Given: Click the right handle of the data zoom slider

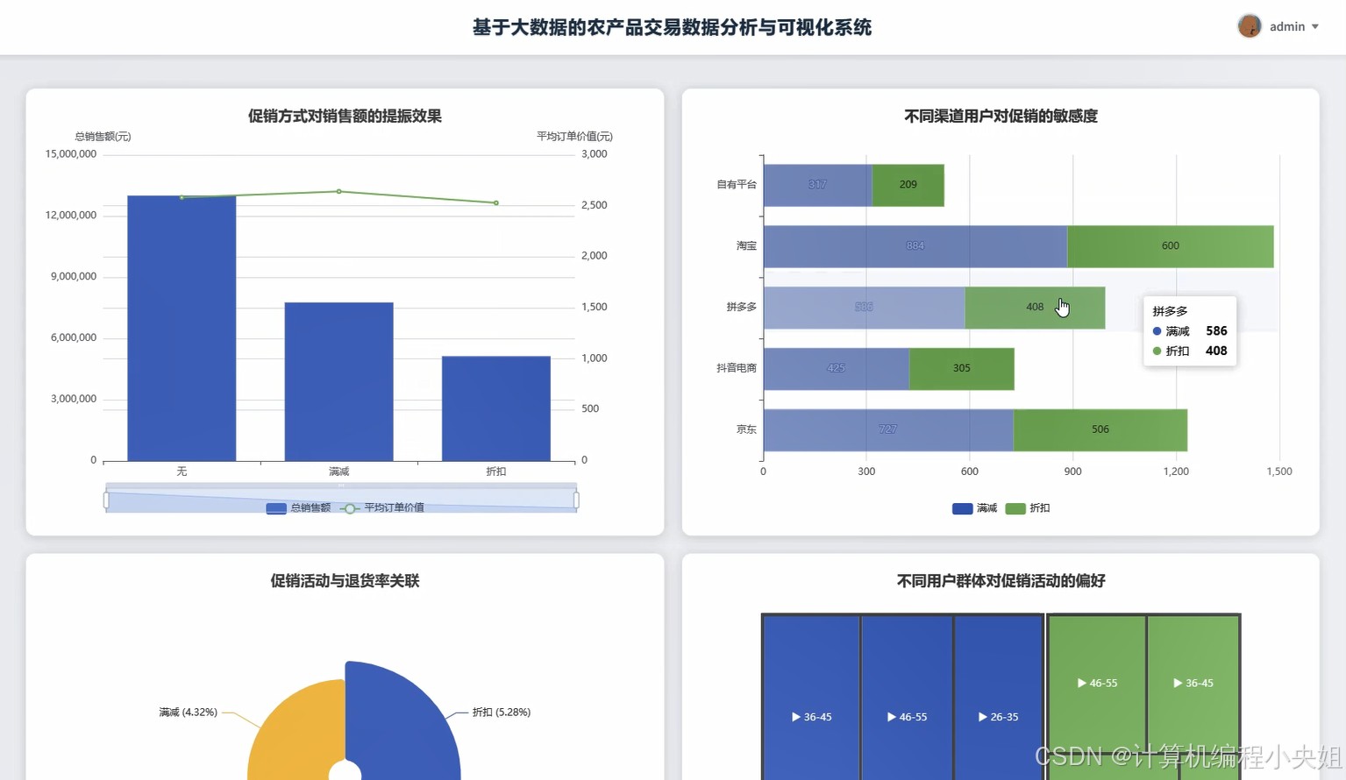Looking at the screenshot, I should (x=576, y=500).
